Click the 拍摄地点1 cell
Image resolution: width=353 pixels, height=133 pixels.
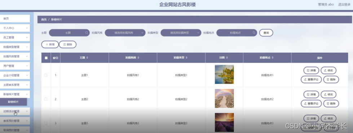pos(267,75)
